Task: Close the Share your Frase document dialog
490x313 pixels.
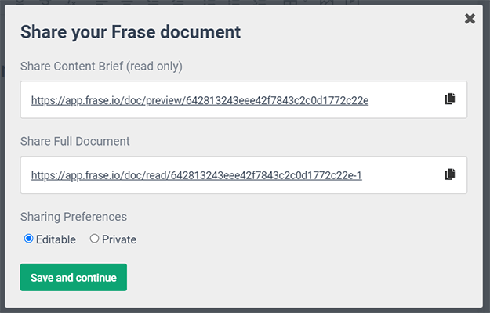Action: point(470,19)
